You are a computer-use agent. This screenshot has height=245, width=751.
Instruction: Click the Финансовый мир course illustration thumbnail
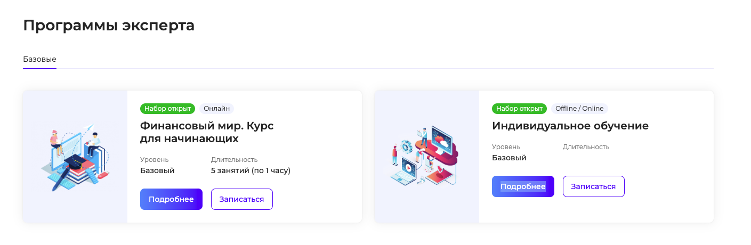[x=75, y=157]
